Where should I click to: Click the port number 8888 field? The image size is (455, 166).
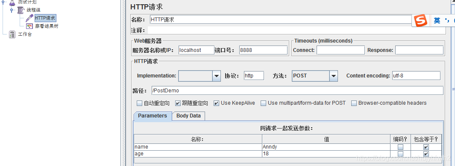(263, 50)
